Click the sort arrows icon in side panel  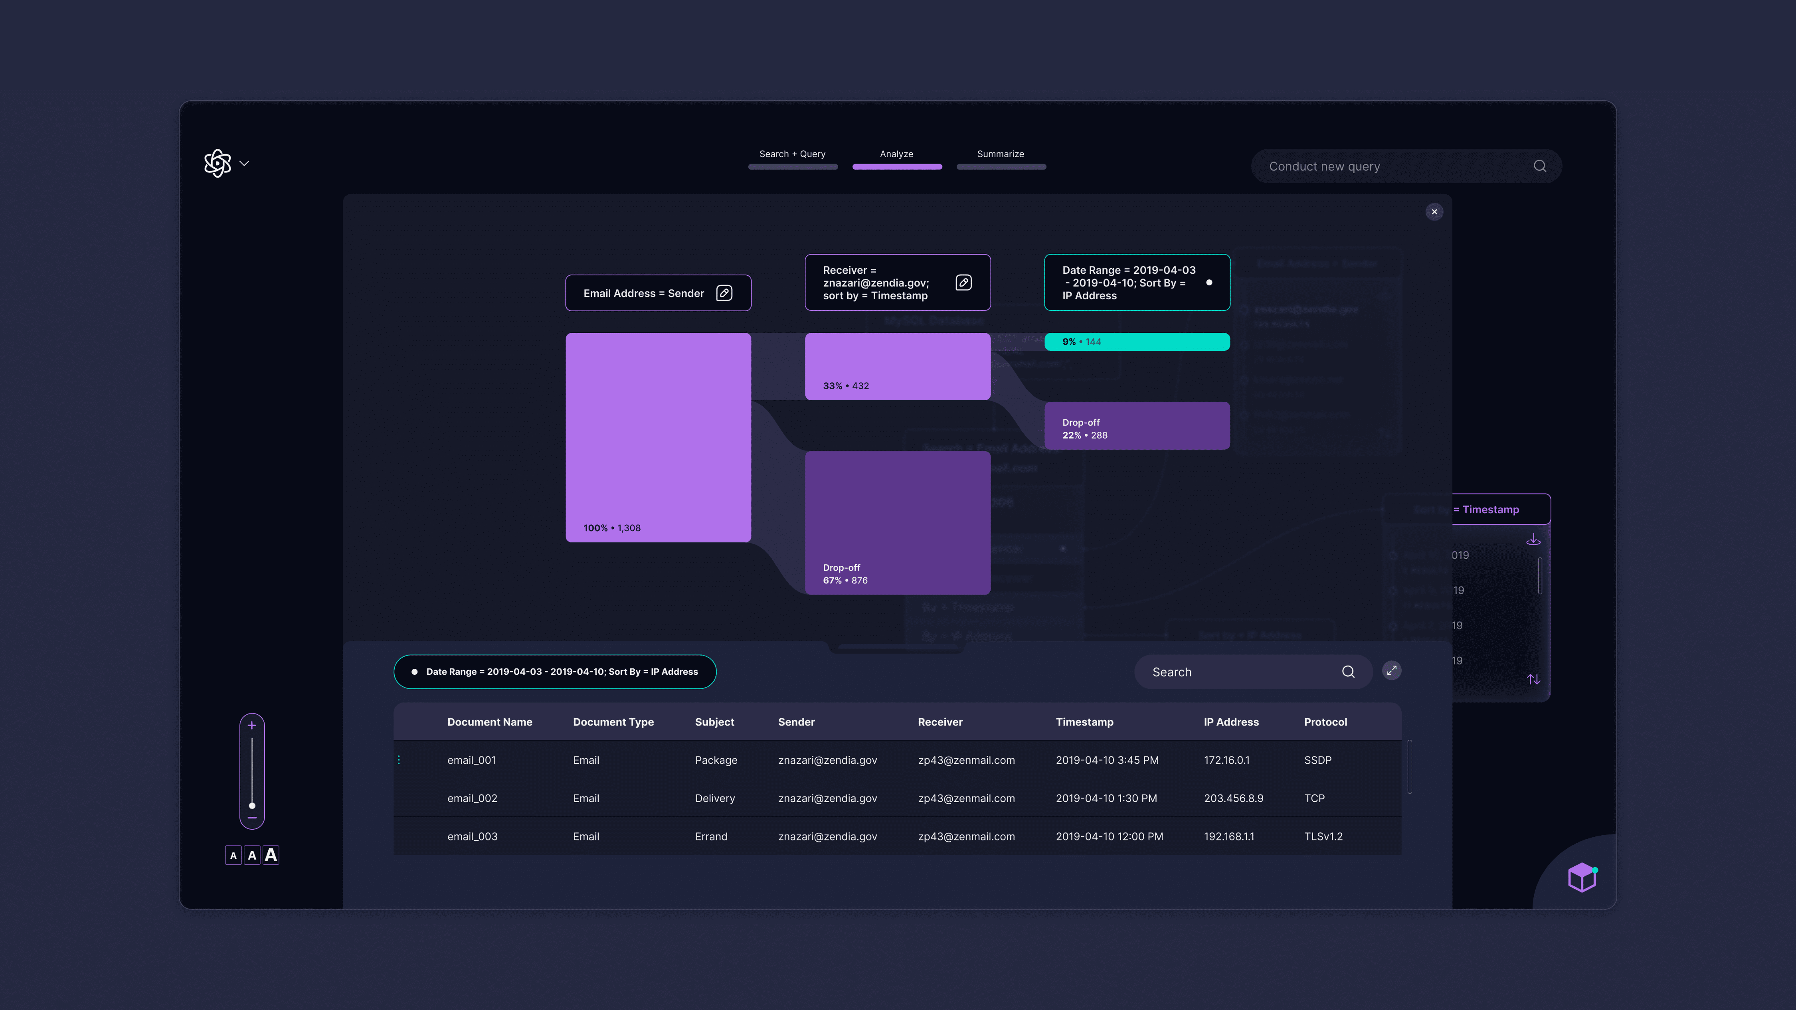click(1533, 679)
